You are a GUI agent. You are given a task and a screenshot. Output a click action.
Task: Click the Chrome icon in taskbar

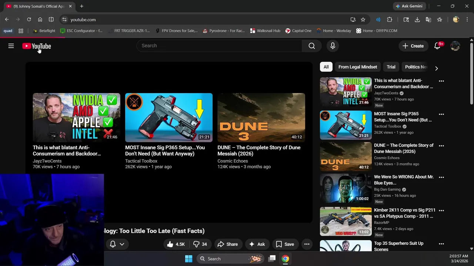(x=285, y=259)
